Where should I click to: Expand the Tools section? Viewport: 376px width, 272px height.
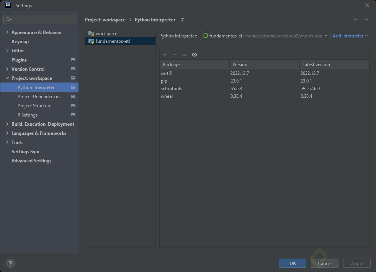coord(7,142)
